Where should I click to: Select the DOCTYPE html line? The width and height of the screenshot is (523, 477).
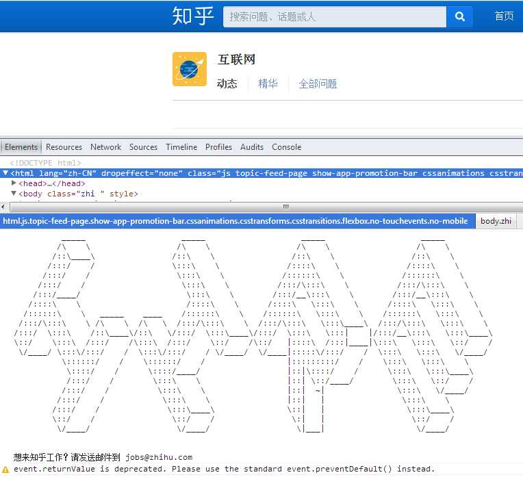pyautogui.click(x=45, y=163)
